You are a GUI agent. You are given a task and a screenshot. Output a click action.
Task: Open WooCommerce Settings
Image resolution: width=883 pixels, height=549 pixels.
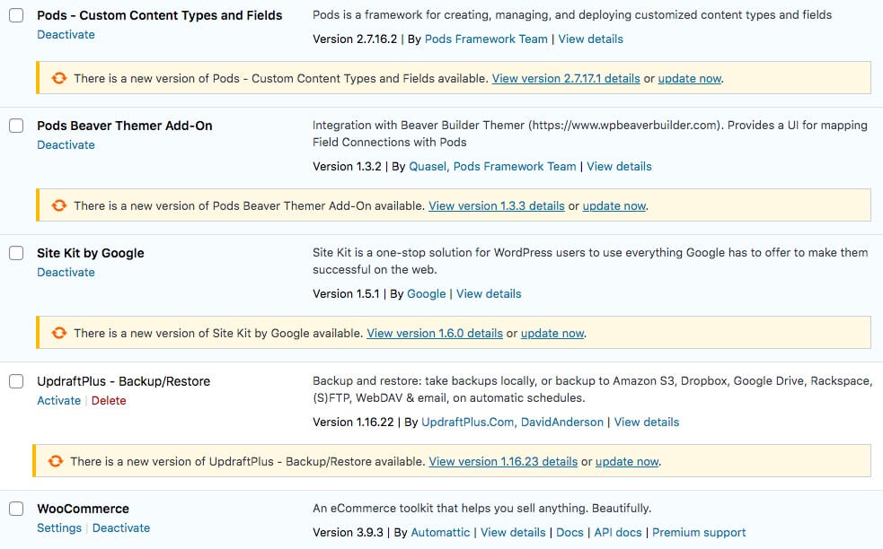59,527
